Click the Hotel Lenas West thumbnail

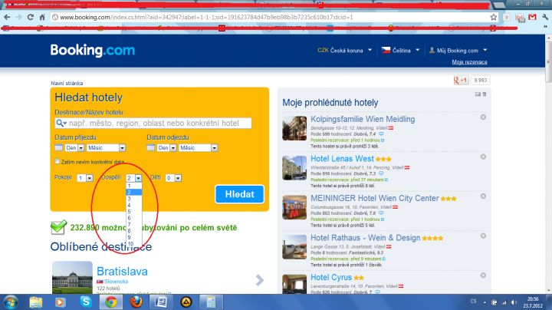coord(294,168)
